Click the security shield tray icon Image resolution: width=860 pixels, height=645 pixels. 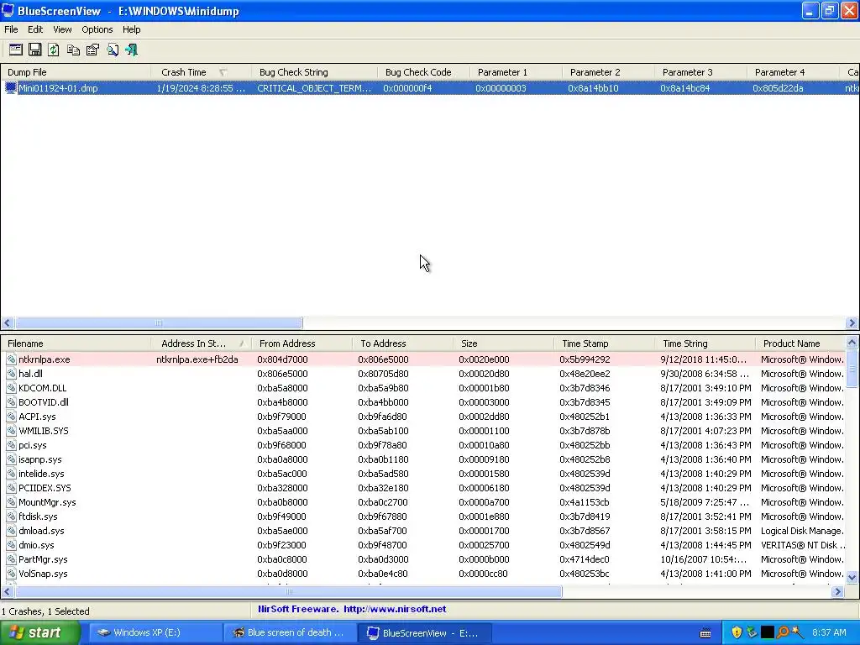point(737,632)
